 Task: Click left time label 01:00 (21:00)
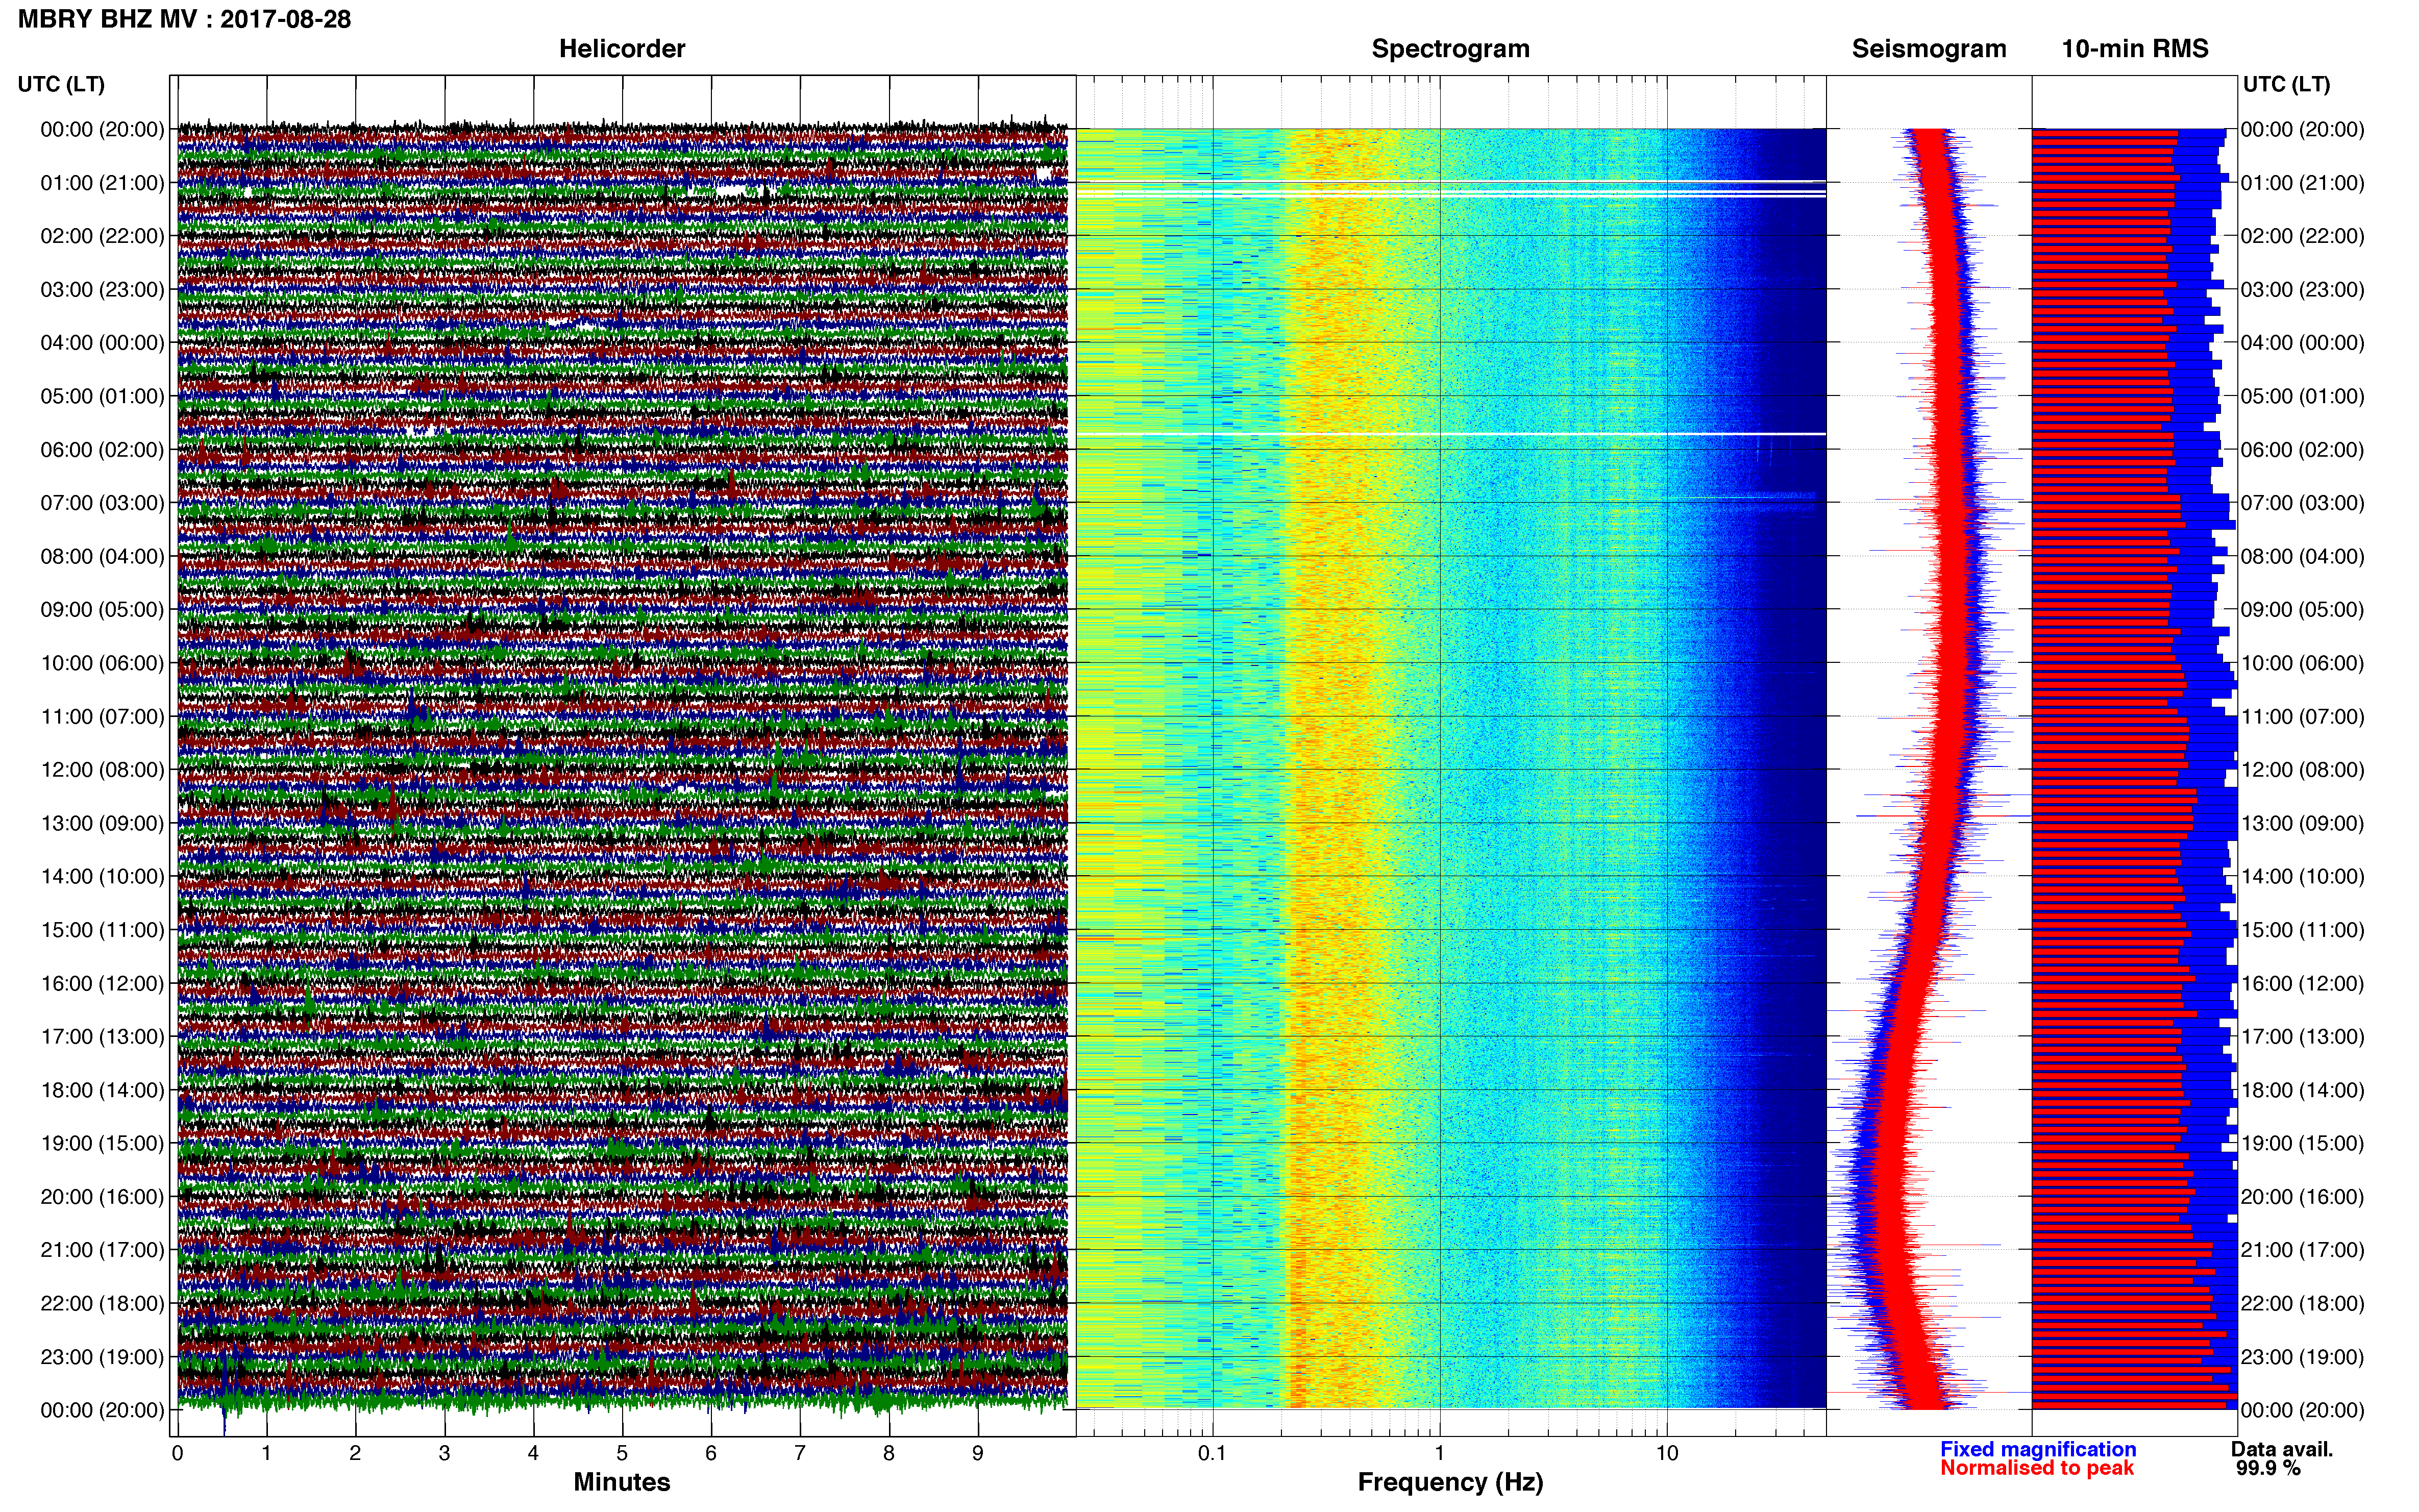(102, 183)
